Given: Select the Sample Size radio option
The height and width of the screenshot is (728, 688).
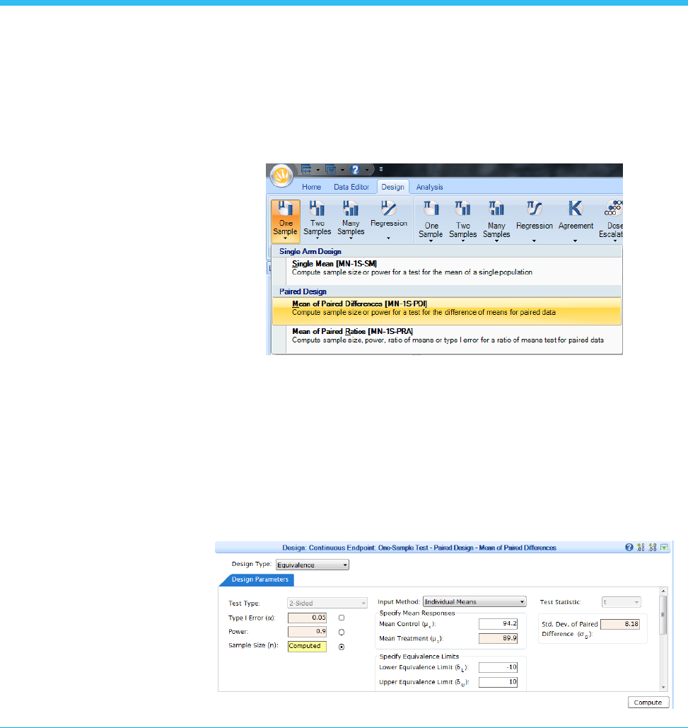Looking at the screenshot, I should [342, 647].
